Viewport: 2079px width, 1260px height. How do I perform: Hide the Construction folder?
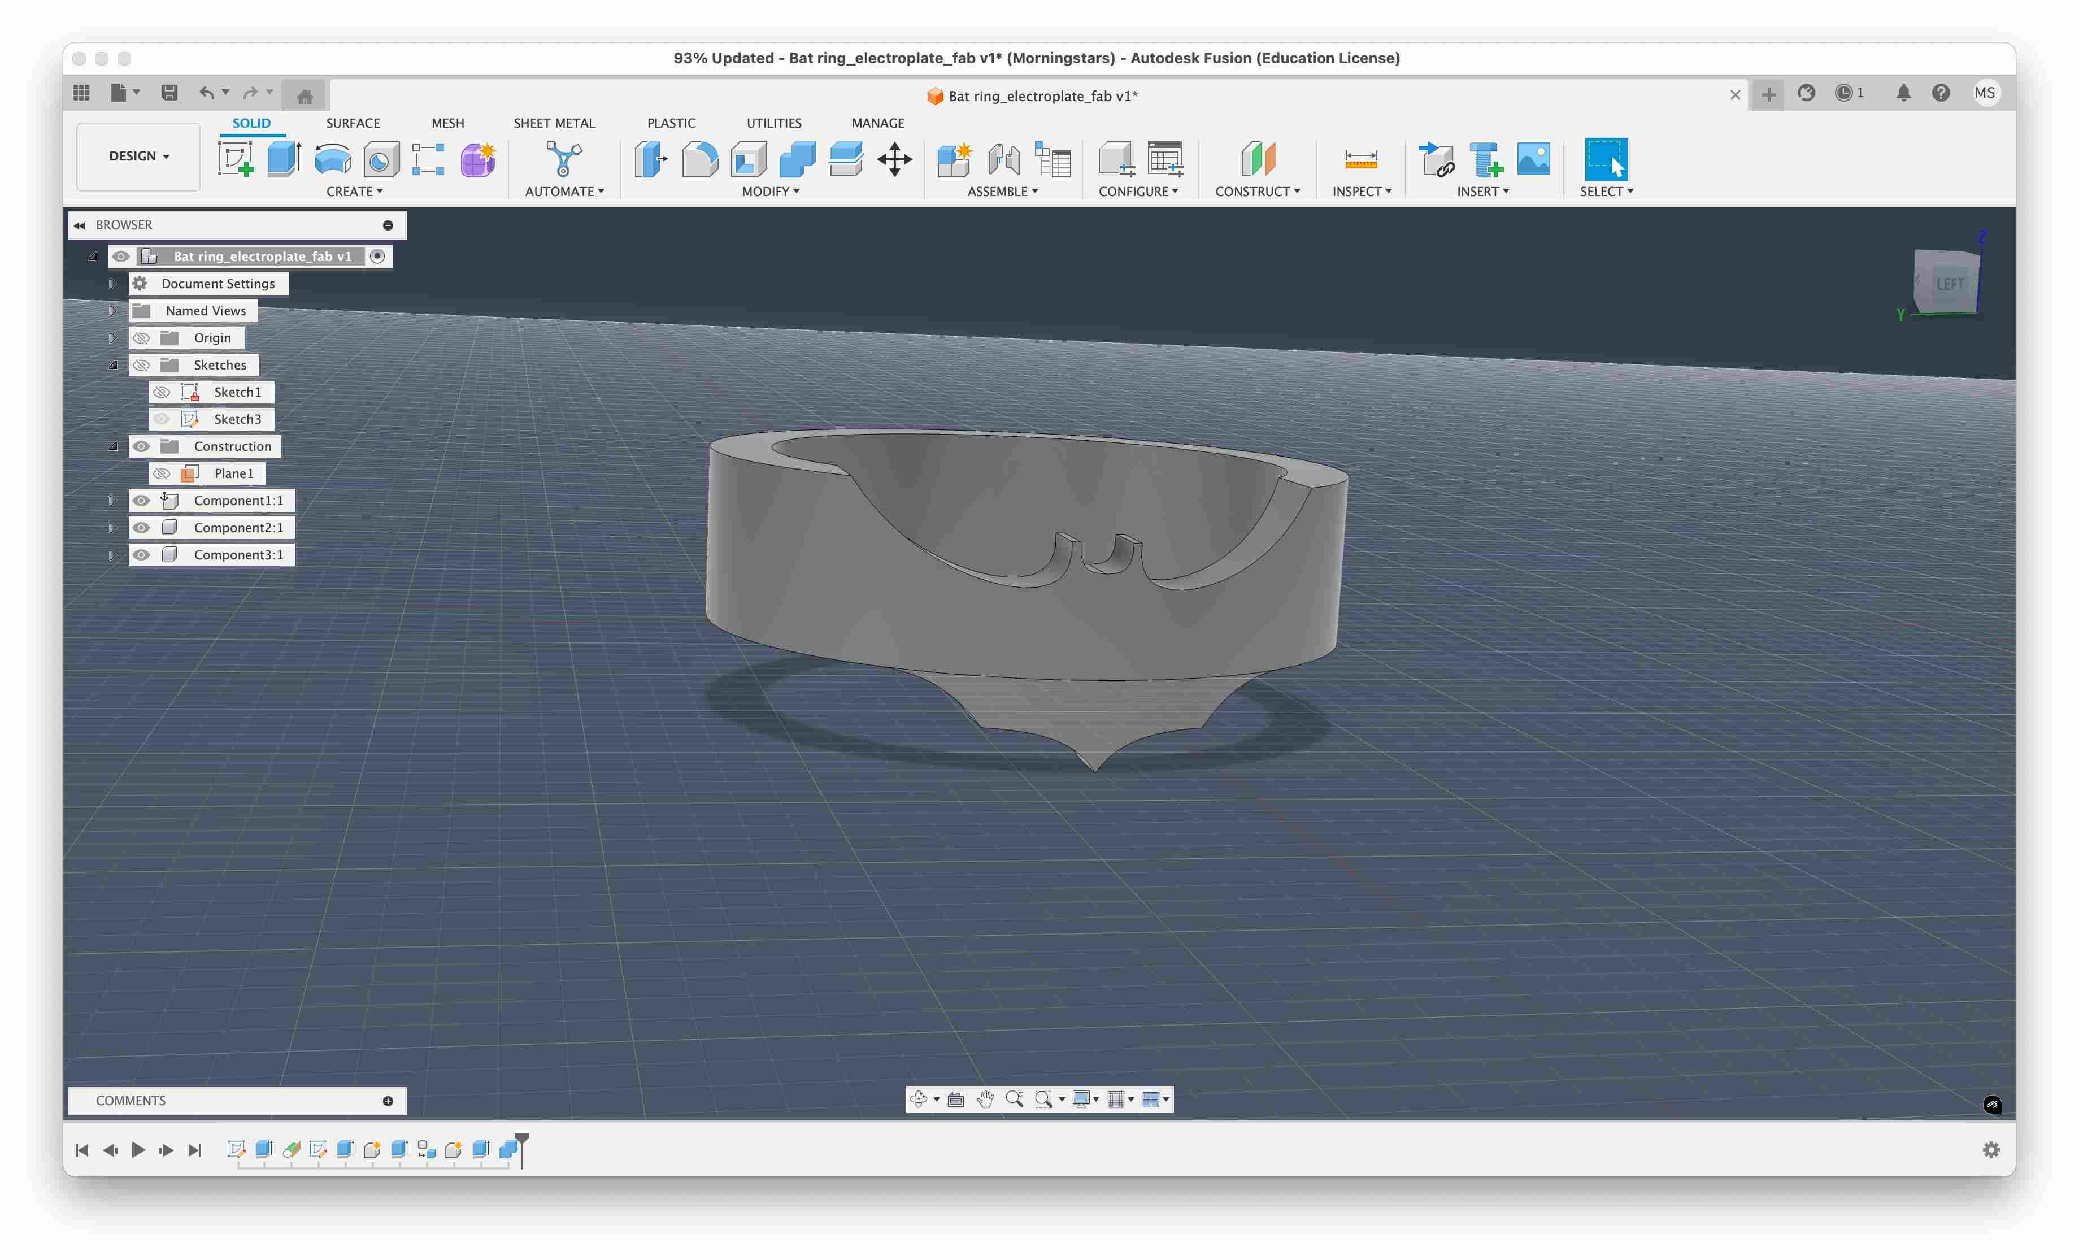[x=141, y=446]
